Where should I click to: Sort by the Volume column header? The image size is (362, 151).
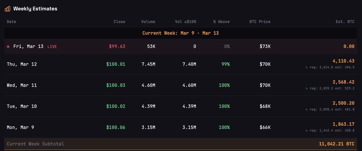point(148,22)
